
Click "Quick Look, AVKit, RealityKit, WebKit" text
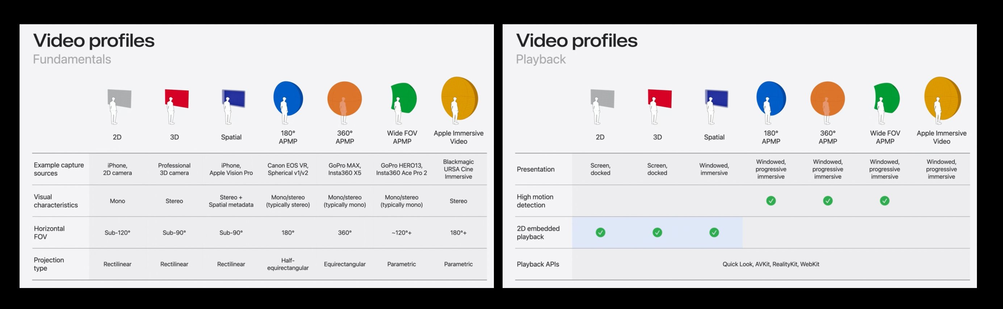771,264
